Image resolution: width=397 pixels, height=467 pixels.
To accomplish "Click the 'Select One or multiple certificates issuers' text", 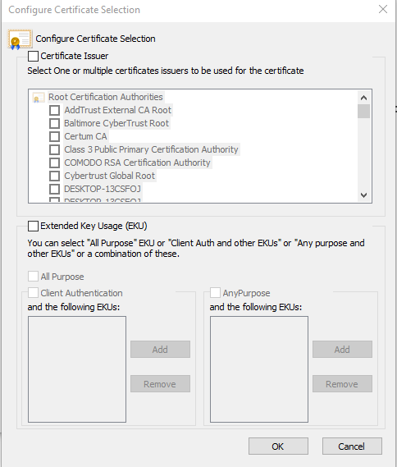I will [x=166, y=71].
